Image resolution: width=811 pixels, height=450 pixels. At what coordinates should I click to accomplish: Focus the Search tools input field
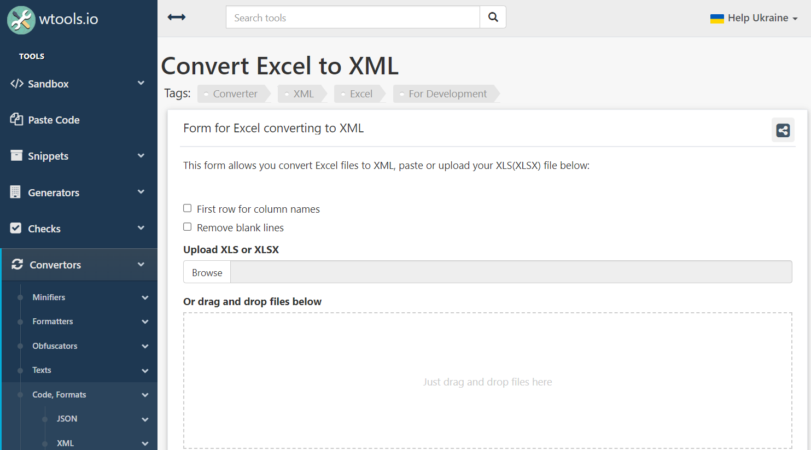coord(353,17)
